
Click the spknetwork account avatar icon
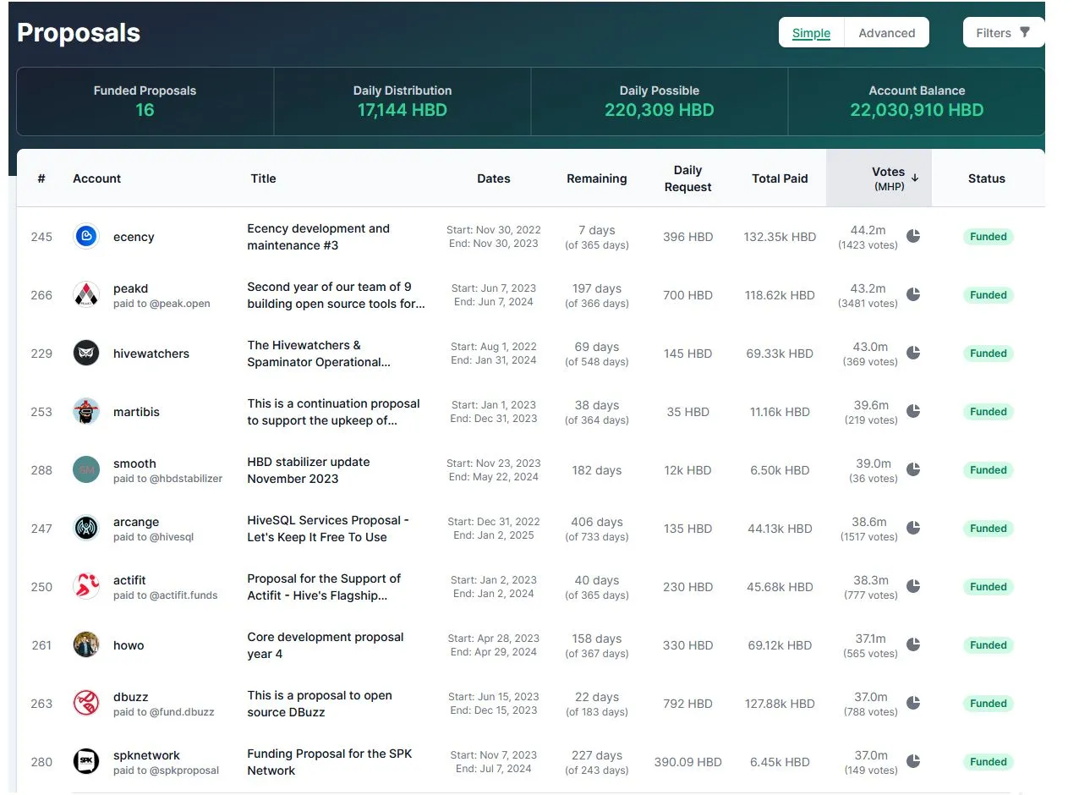click(x=86, y=762)
